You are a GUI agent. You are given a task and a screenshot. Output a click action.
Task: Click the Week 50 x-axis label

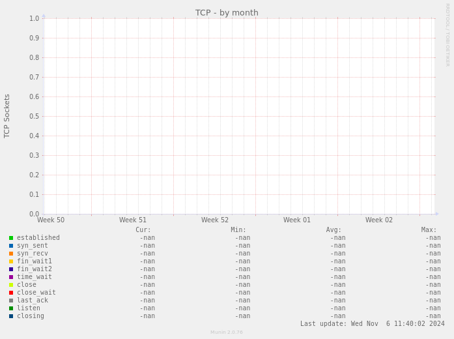click(51, 220)
